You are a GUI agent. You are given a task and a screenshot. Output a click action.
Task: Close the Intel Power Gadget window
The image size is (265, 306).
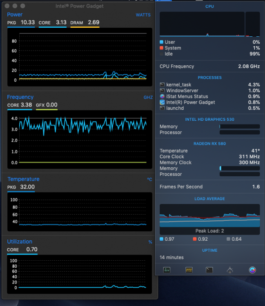[7, 6]
